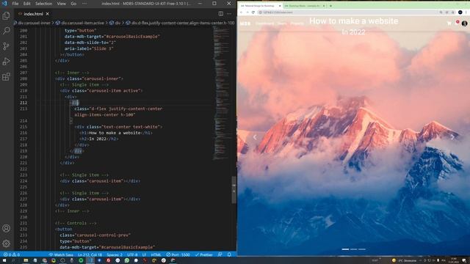The height and width of the screenshot is (264, 470).
Task: Open the Selection menu
Action: tap(44, 4)
